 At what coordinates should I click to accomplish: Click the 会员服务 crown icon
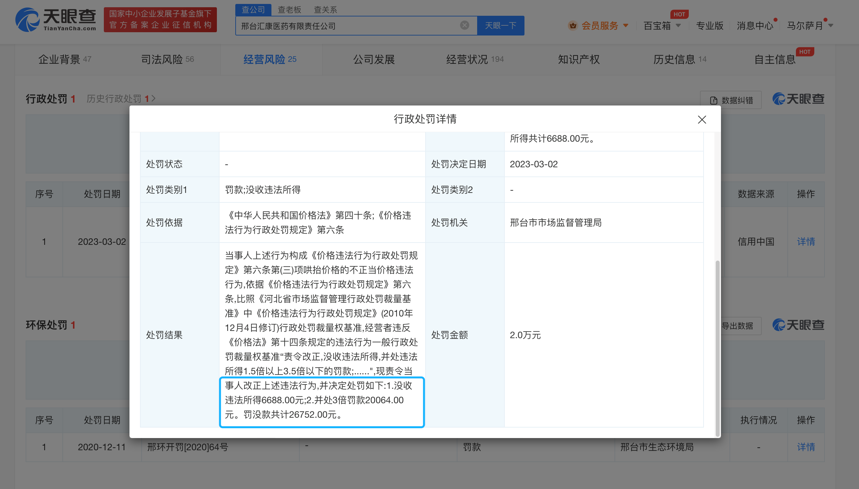coord(572,26)
